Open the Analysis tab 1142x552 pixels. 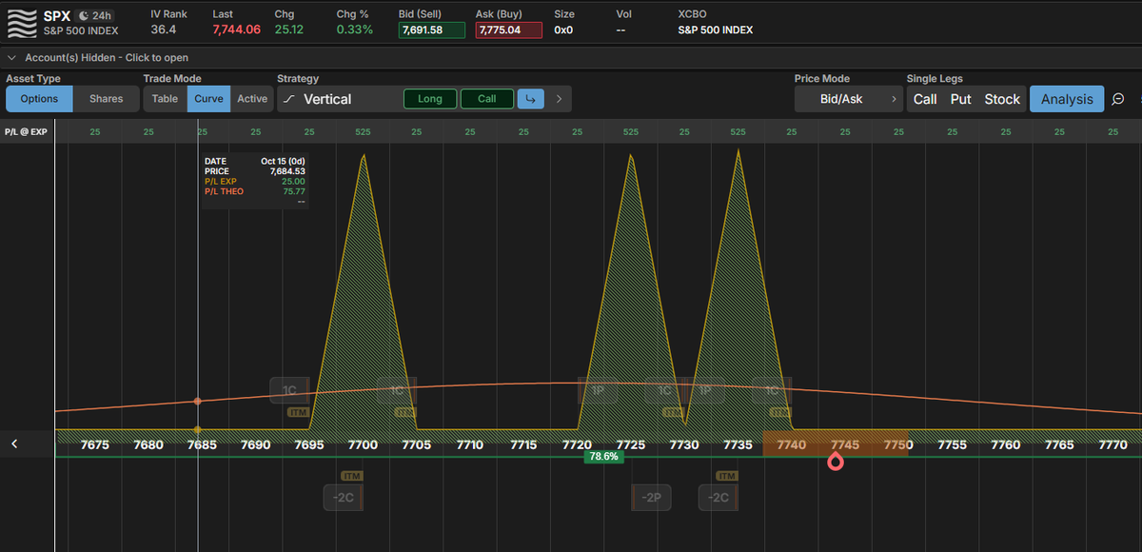pyautogui.click(x=1067, y=99)
